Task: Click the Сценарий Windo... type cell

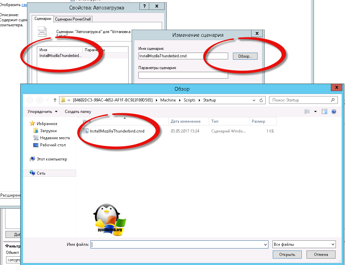Action: point(229,131)
